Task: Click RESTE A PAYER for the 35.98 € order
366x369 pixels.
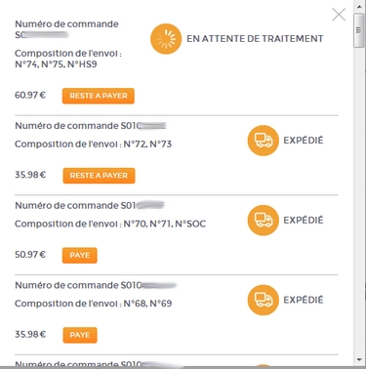Action: tap(99, 176)
